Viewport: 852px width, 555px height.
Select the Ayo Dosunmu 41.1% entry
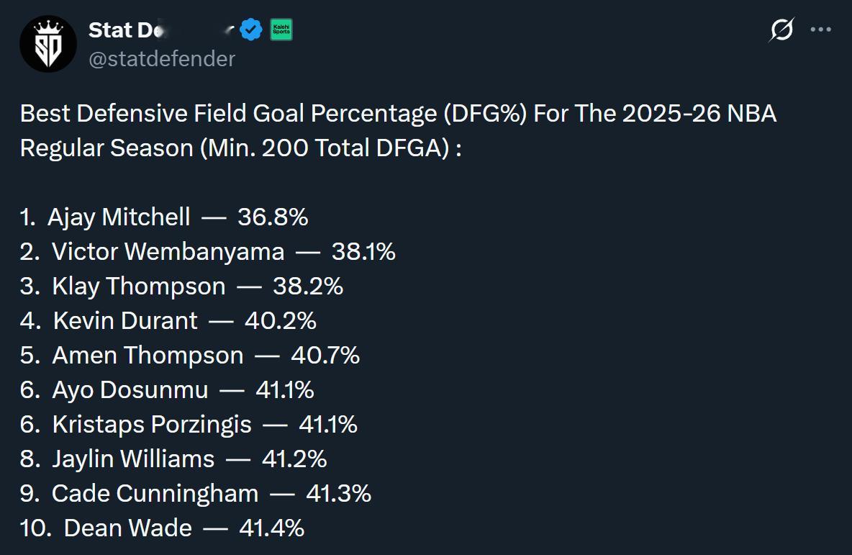click(167, 389)
